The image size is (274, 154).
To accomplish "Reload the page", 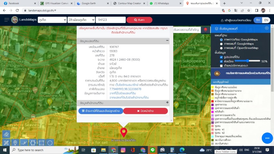I will 17,11.
